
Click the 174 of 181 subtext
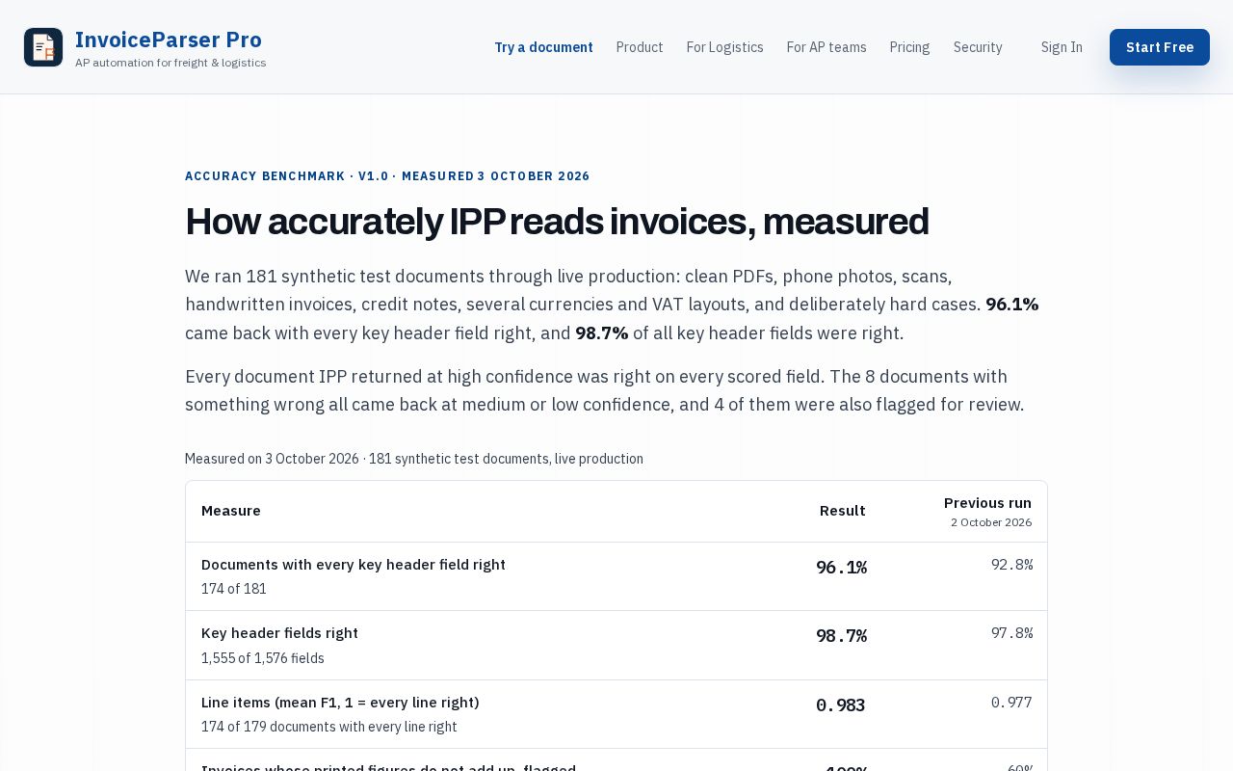[234, 589]
